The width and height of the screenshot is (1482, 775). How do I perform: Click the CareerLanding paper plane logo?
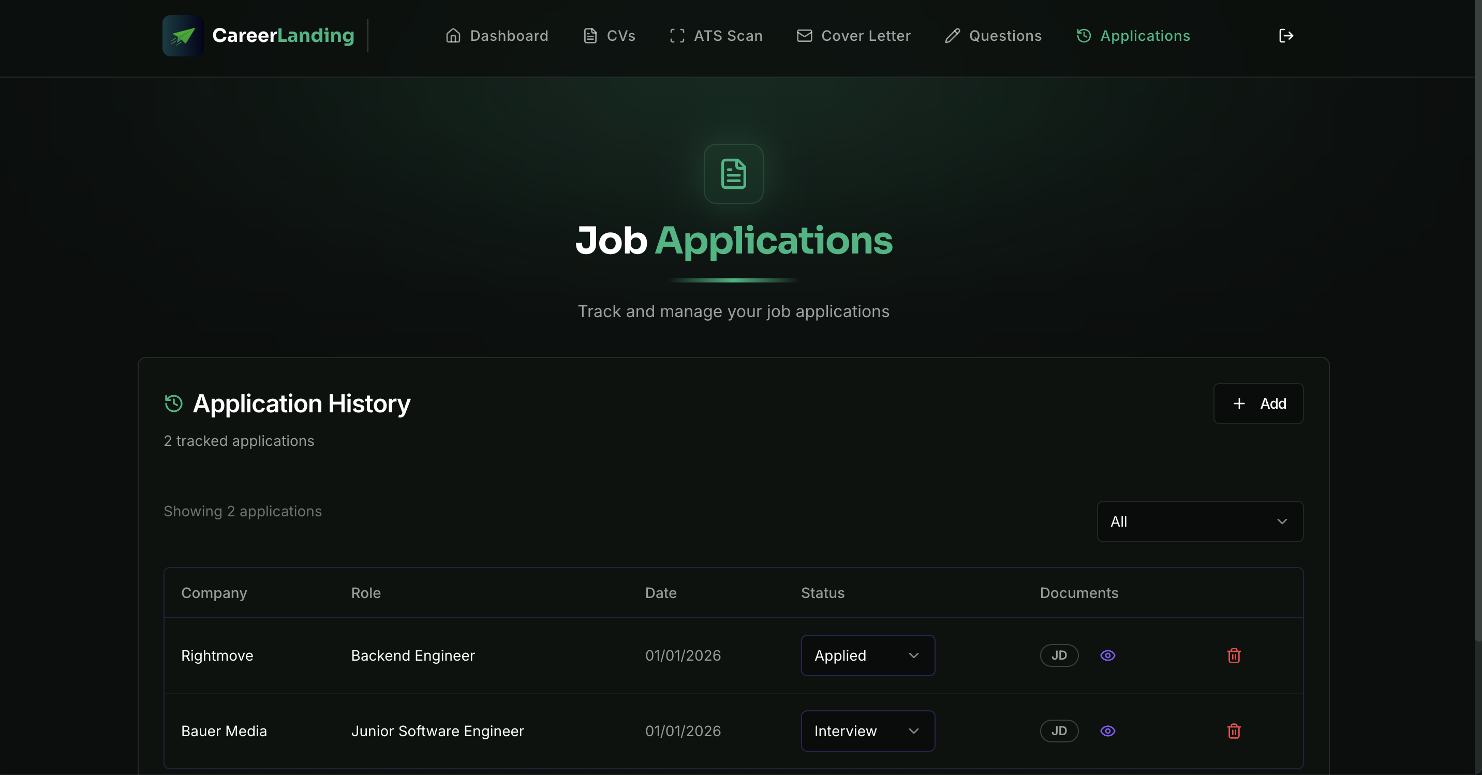coord(183,36)
